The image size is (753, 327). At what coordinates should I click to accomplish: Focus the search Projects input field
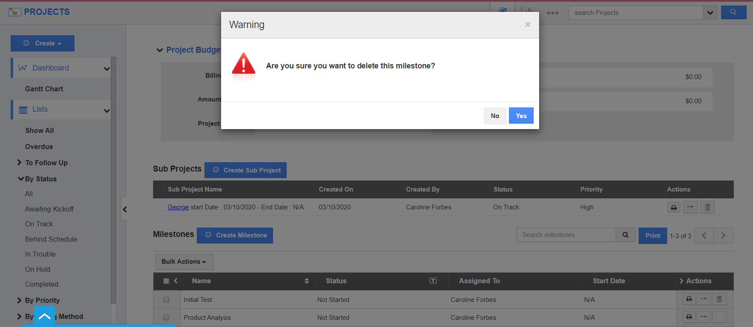point(636,13)
